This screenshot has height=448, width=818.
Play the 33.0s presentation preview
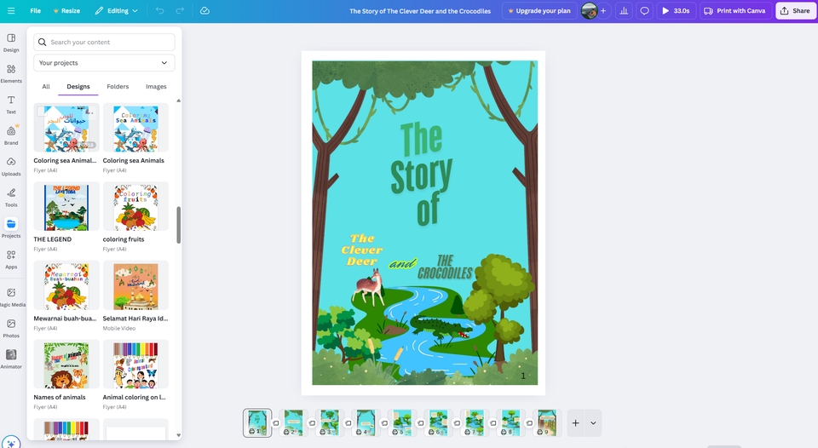point(676,11)
